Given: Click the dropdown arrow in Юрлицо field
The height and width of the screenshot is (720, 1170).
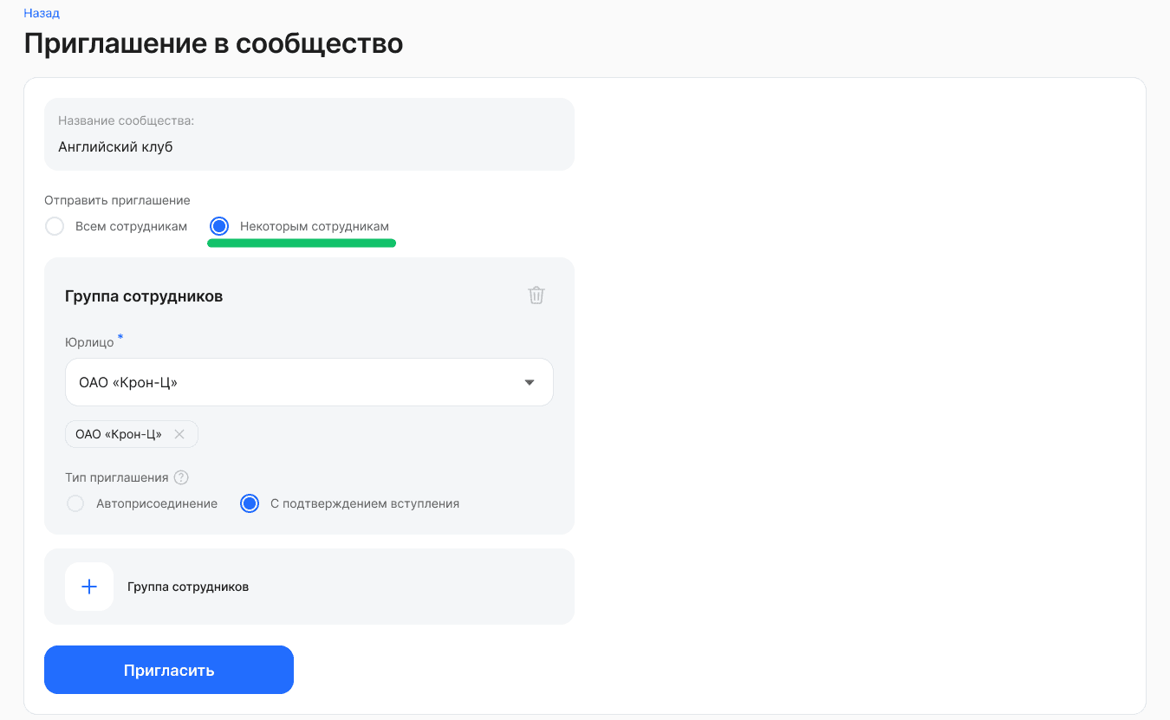Looking at the screenshot, I should click(529, 382).
